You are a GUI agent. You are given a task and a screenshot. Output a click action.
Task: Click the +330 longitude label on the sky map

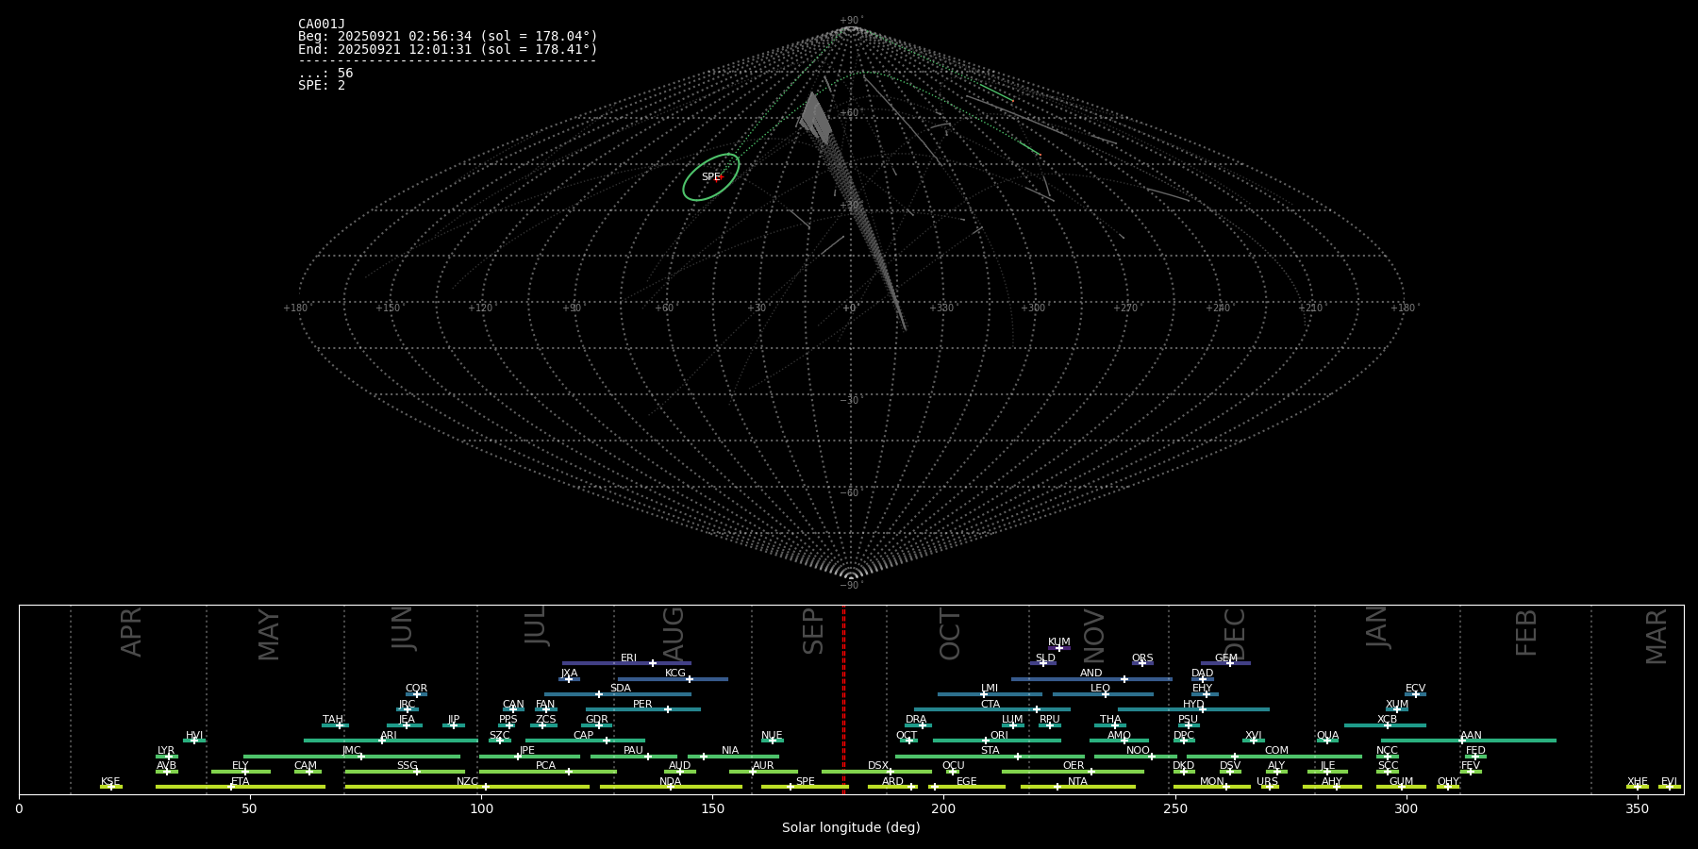940,308
